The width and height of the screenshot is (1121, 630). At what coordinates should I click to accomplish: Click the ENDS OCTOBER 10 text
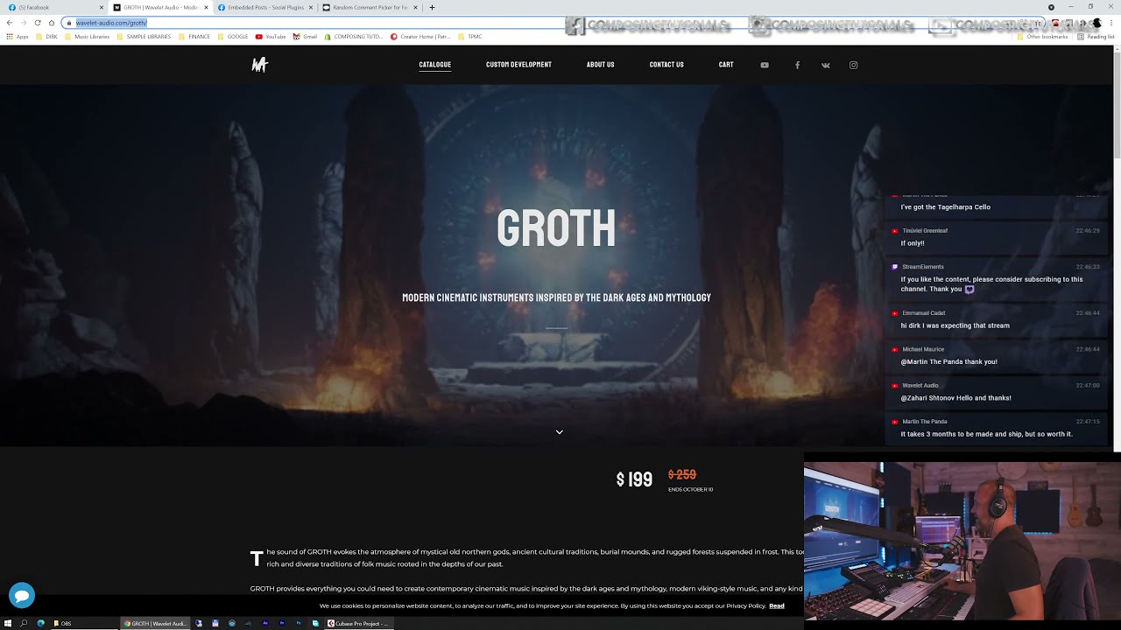point(691,490)
